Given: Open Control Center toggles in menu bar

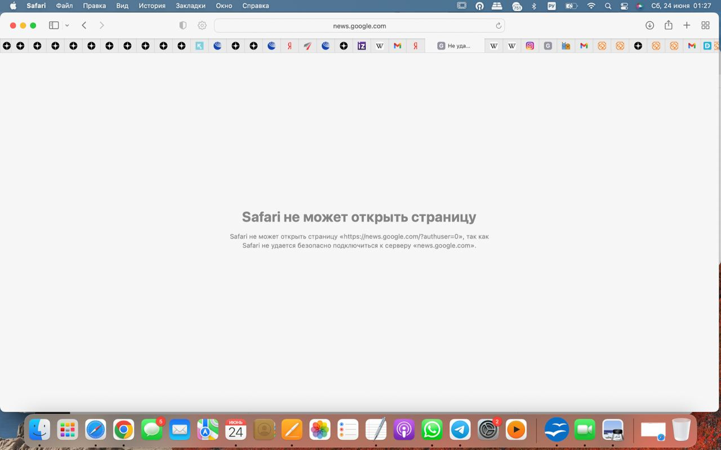Looking at the screenshot, I should pyautogui.click(x=624, y=6).
